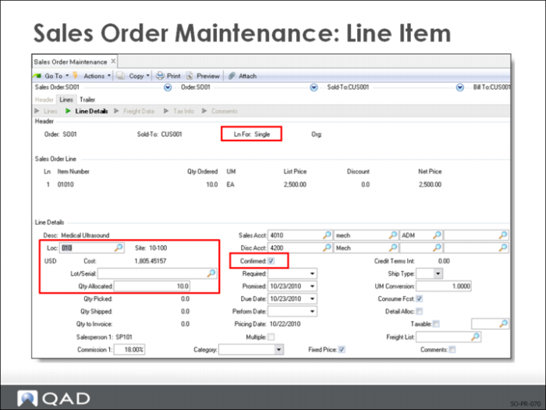
Task: Switch to the Header tab
Action: [44, 100]
